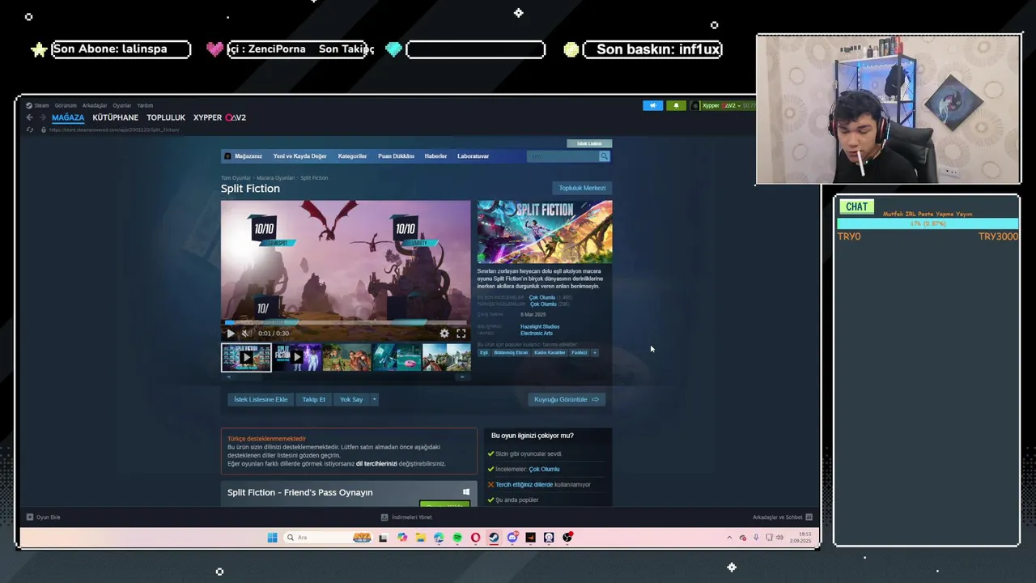Unmute the trailer volume icon
The height and width of the screenshot is (583, 1036).
[x=246, y=333]
